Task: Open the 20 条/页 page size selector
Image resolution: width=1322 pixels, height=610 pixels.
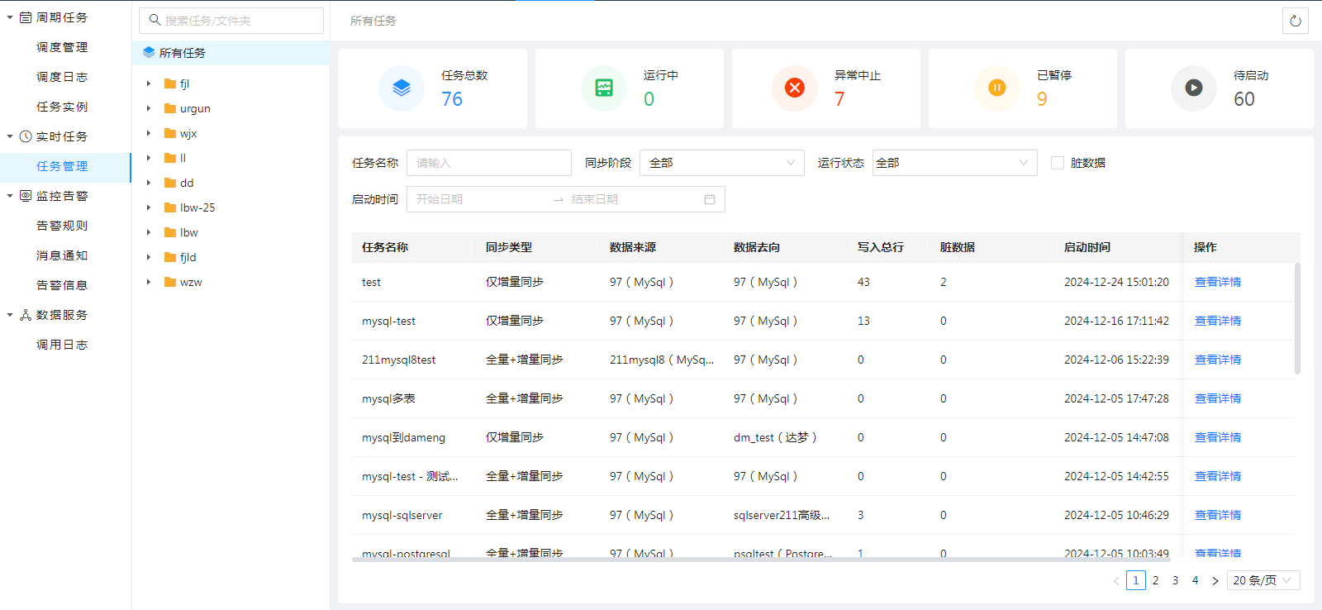Action: (1263, 580)
